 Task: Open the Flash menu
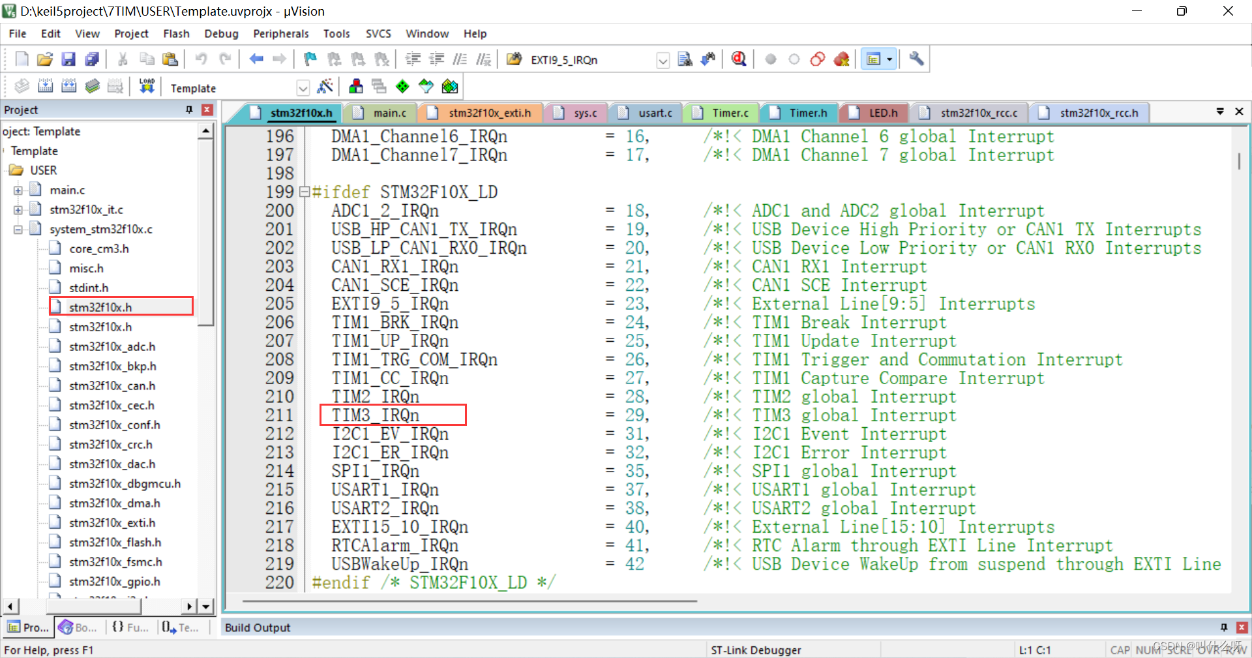[176, 33]
